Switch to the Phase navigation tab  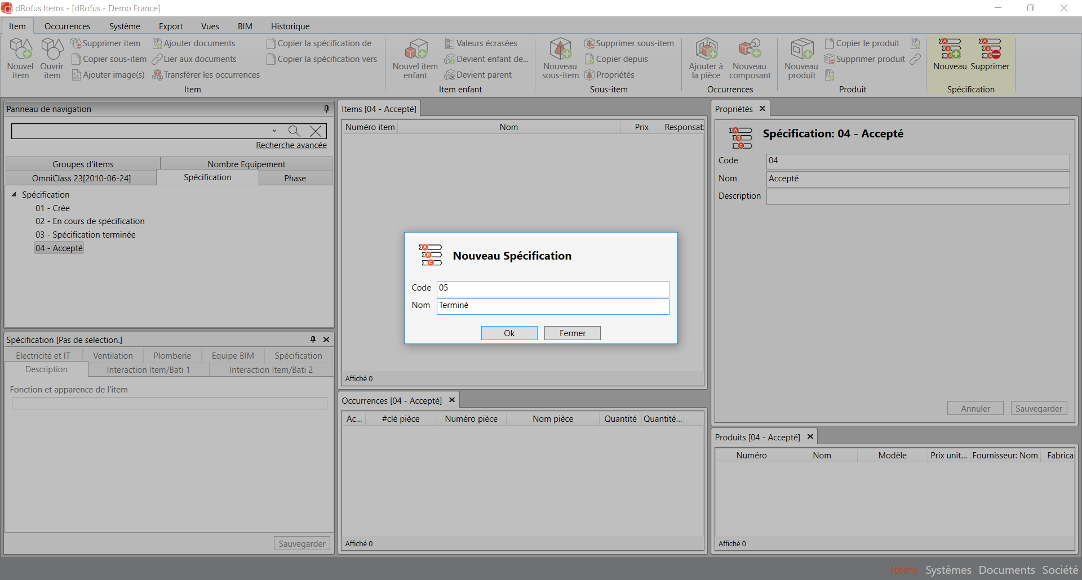tap(295, 178)
